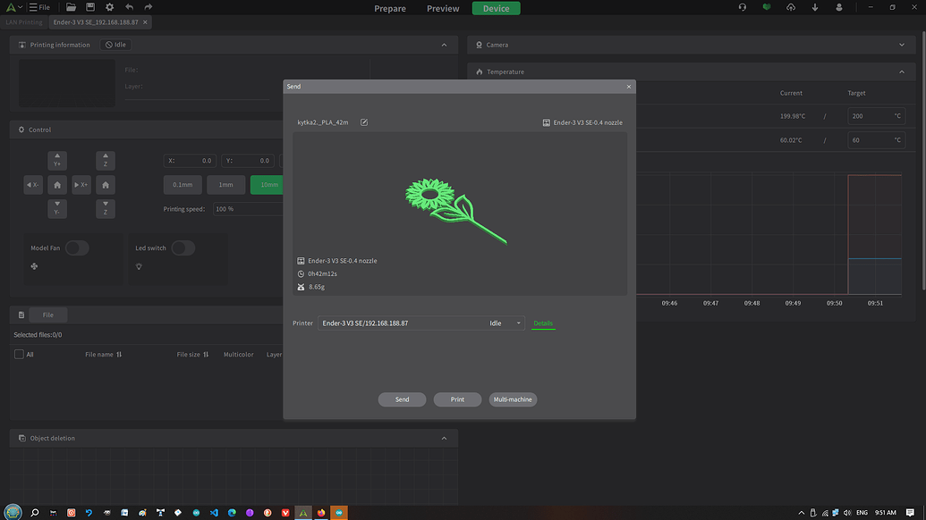Viewport: 926px width, 520px height.
Task: Open the LAN Printing tab
Action: click(23, 21)
